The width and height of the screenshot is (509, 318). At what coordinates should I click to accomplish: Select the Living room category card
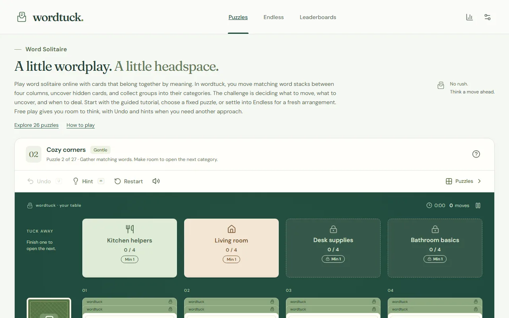click(x=231, y=248)
